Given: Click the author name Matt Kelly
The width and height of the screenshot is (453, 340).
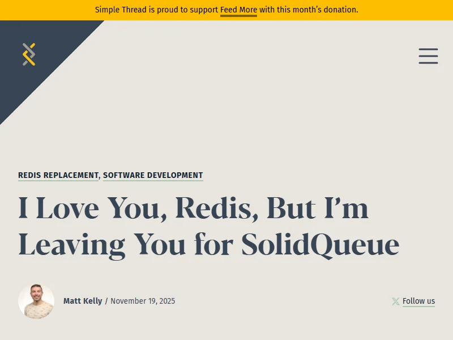Looking at the screenshot, I should point(83,301).
